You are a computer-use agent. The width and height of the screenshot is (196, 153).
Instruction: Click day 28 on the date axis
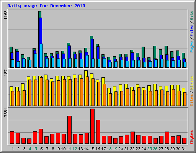[167, 149]
